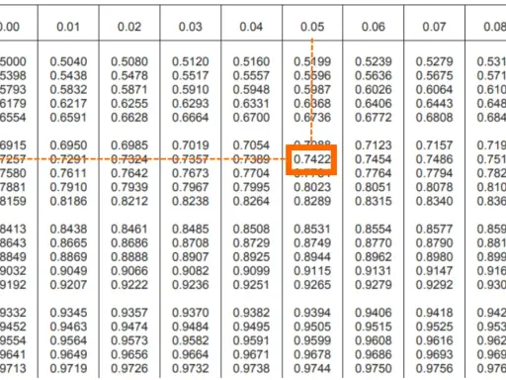Select the value 0.7019
506x380 pixels.
click(191, 145)
